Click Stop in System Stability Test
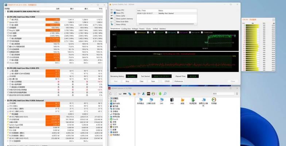 point(127,81)
